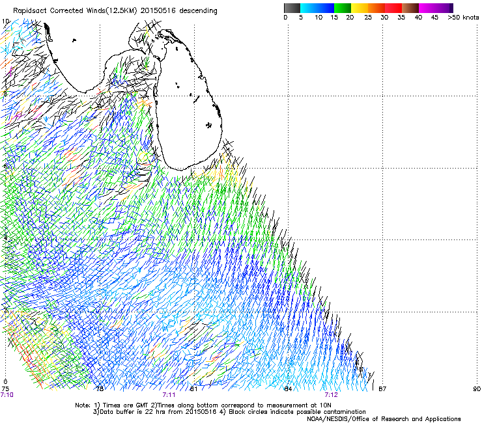Image resolution: width=482 pixels, height=423 pixels.
Task: Click the longitude axis label '90'
Action: point(477,389)
